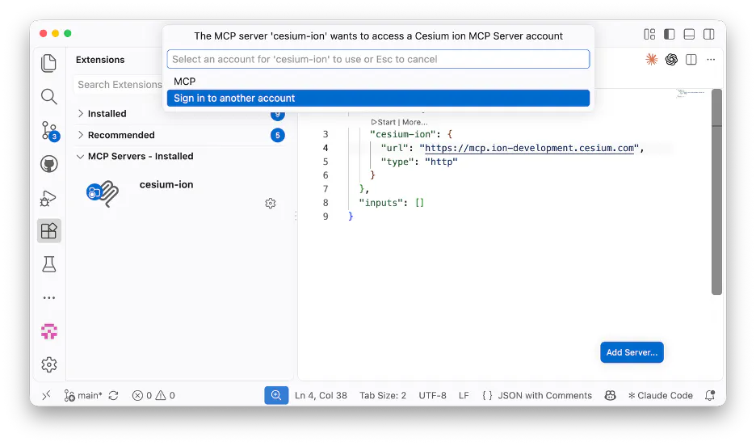Open the Extensions view icon
The width and height of the screenshot is (756, 446).
click(x=48, y=231)
